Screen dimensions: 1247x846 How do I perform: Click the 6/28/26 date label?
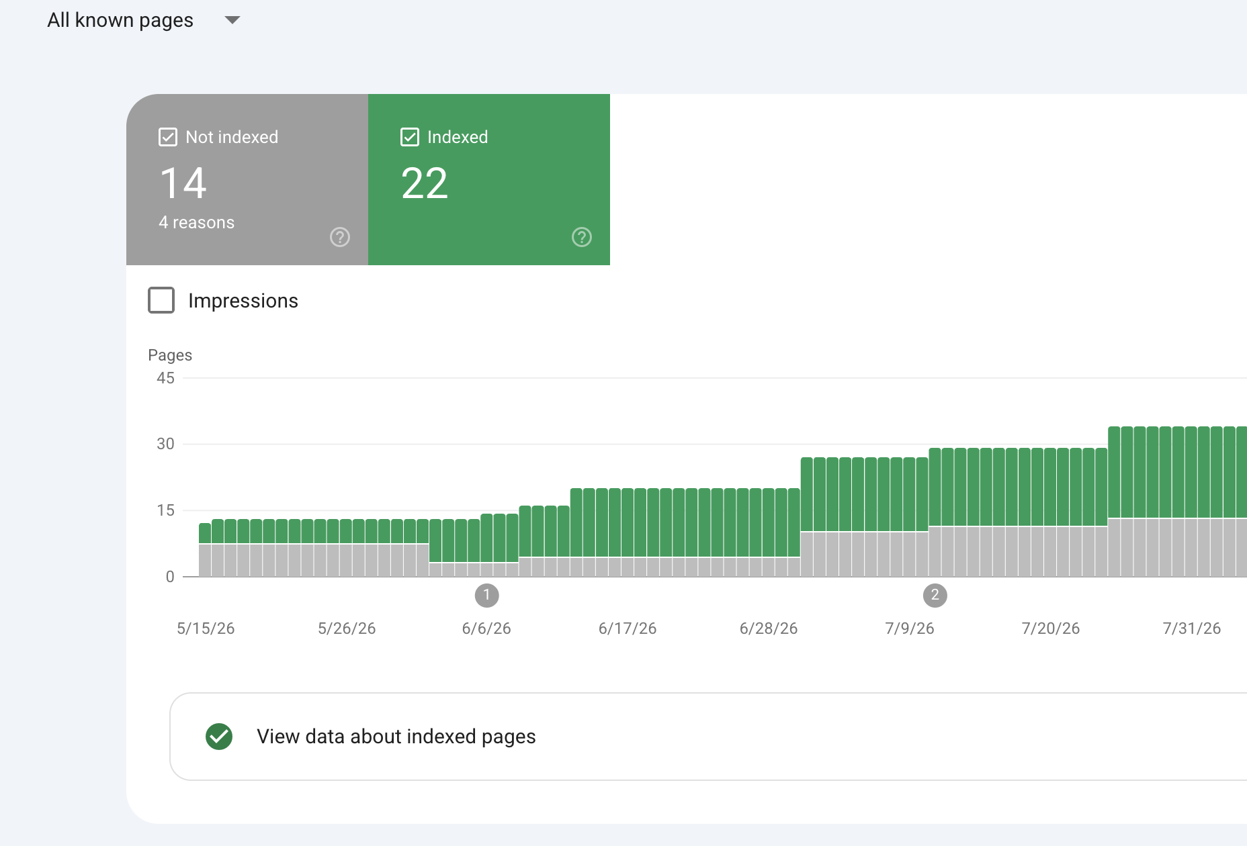pyautogui.click(x=769, y=628)
